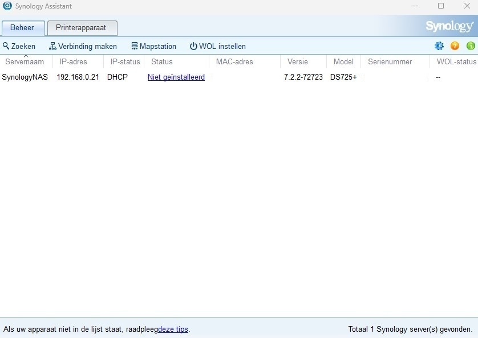Click the Synology Assistant app icon
The height and width of the screenshot is (338, 478).
click(7, 6)
